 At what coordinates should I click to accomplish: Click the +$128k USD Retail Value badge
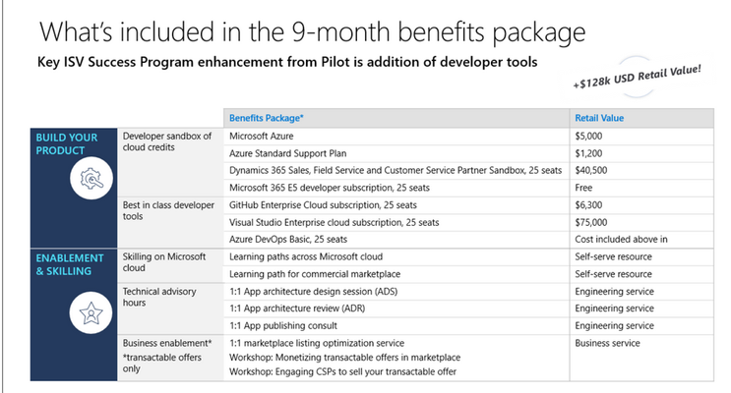pyautogui.click(x=637, y=77)
